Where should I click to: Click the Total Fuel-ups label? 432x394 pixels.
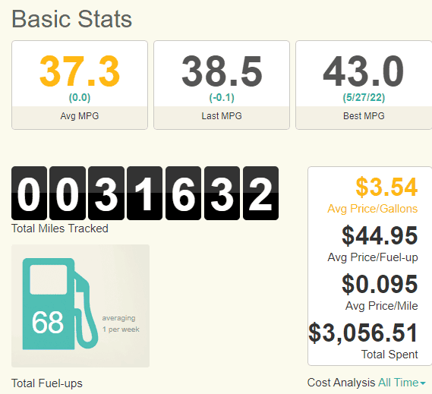[x=47, y=383]
